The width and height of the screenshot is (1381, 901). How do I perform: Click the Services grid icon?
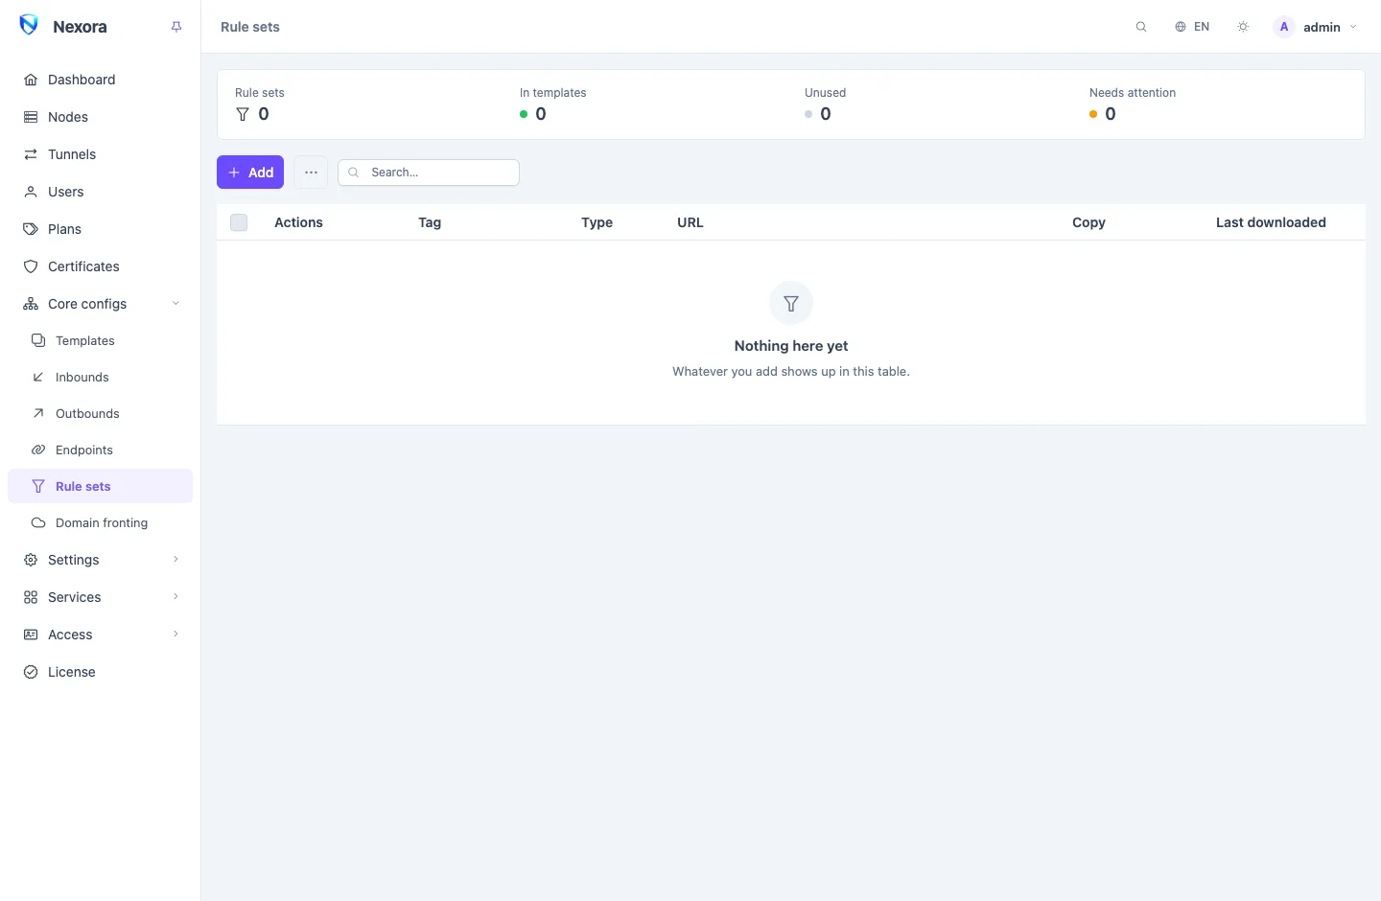pyautogui.click(x=31, y=597)
